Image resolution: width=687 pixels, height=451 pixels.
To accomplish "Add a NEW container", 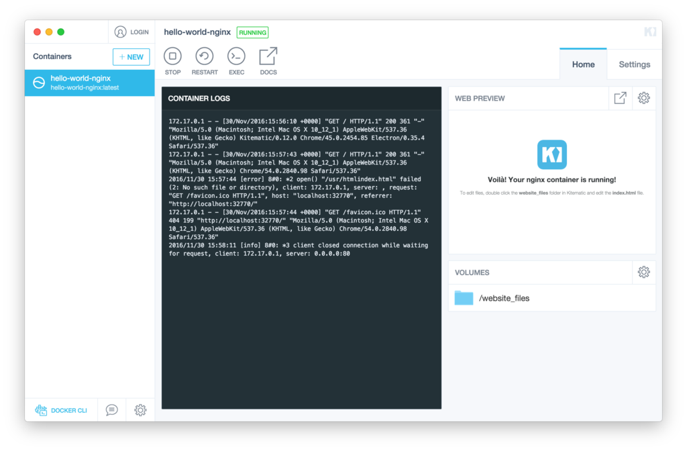I will (x=131, y=57).
